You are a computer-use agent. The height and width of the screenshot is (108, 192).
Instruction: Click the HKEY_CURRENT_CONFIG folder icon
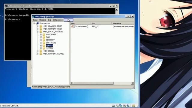[41, 54]
